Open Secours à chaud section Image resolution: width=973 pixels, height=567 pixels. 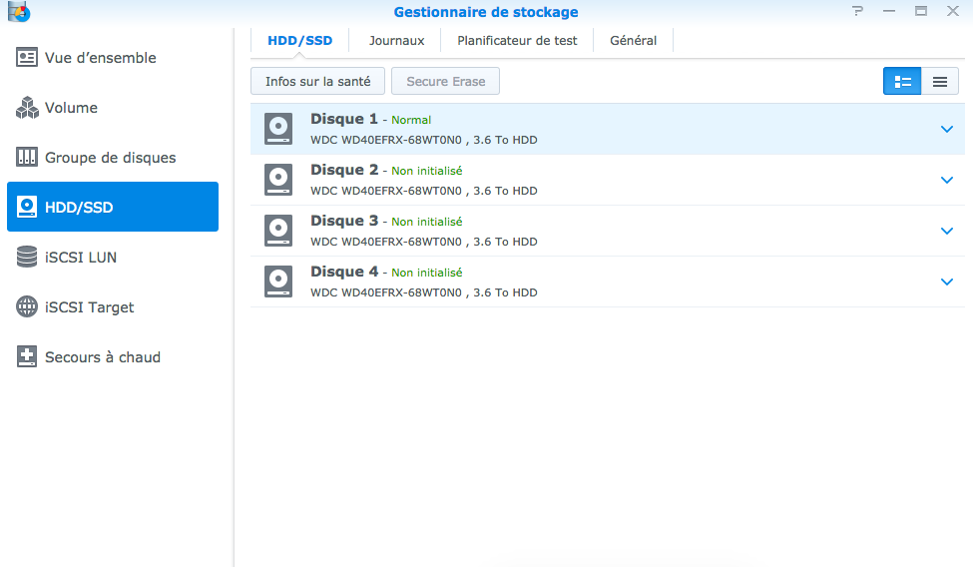click(x=113, y=357)
